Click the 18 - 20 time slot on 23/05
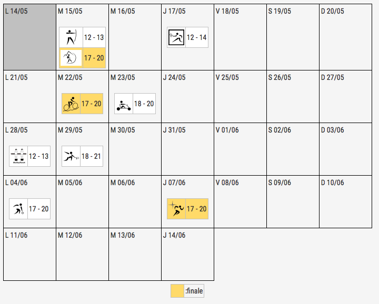The width and height of the screenshot is (379, 304). click(x=144, y=104)
